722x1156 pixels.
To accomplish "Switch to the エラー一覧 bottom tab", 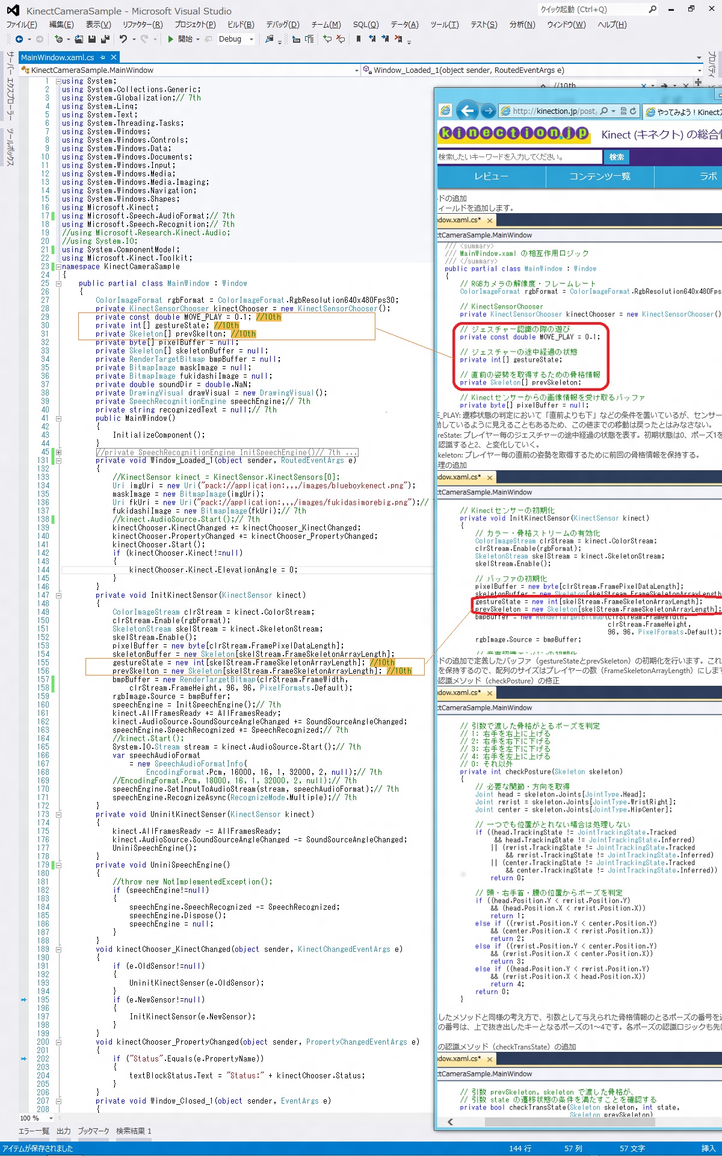I will tap(34, 1131).
